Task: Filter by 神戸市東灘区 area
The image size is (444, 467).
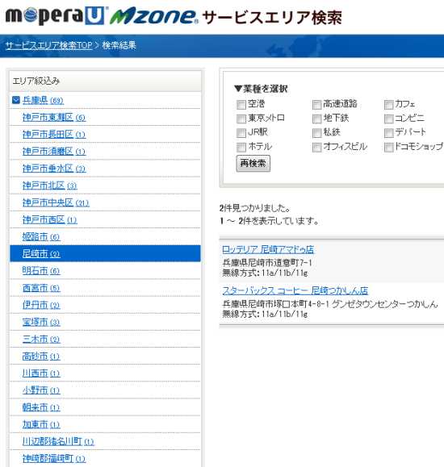Action: click(x=54, y=117)
